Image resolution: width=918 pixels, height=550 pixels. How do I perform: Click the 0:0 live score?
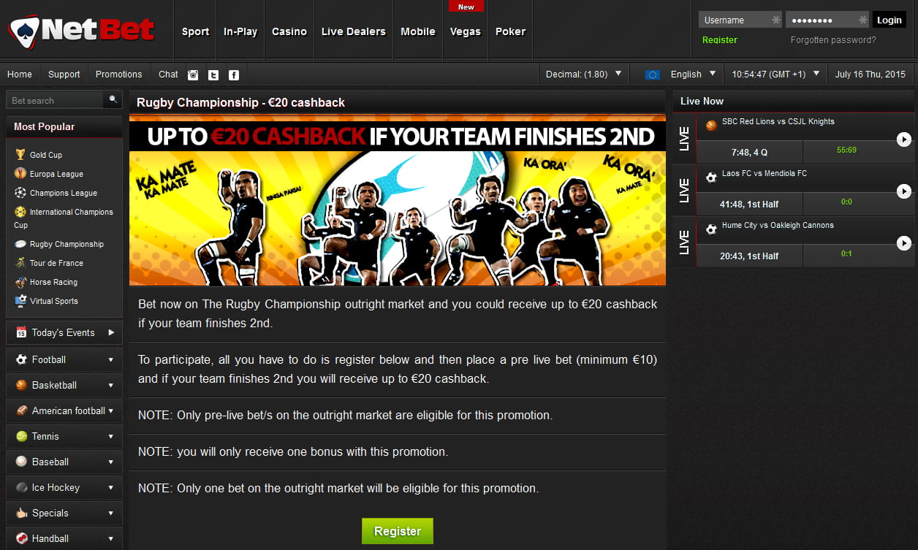[847, 202]
